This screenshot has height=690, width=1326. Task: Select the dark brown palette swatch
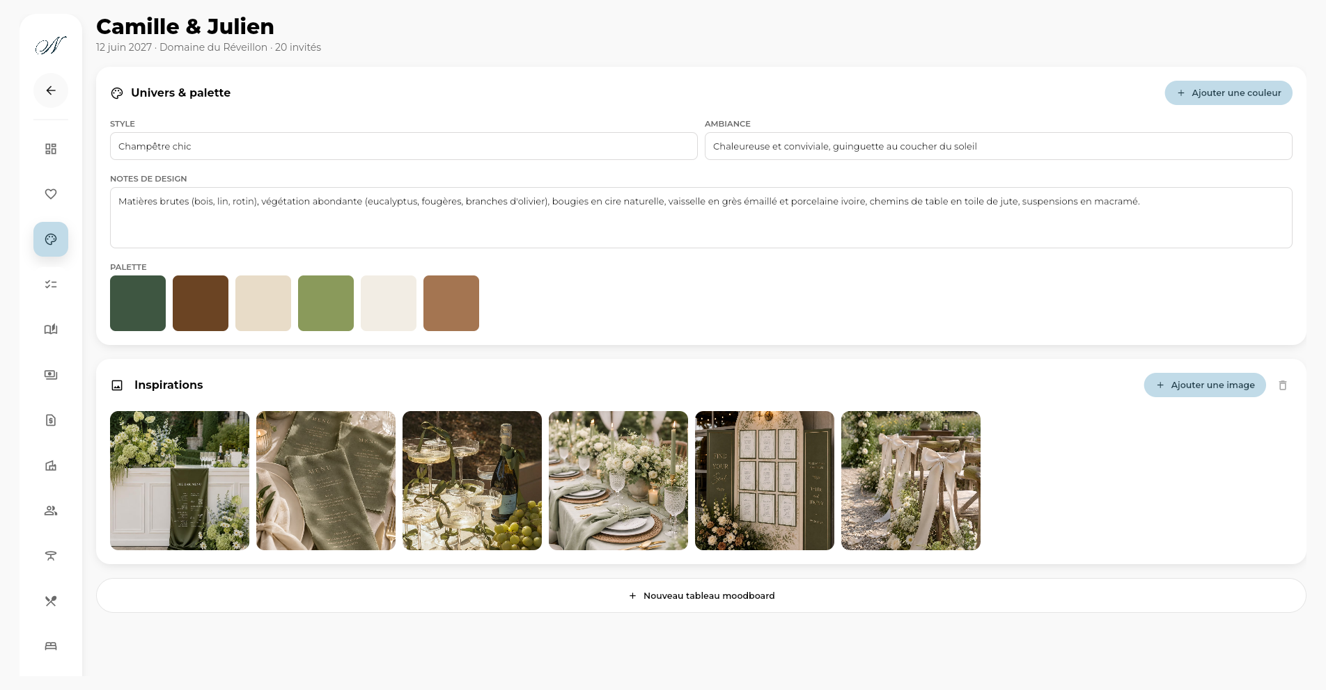[201, 303]
